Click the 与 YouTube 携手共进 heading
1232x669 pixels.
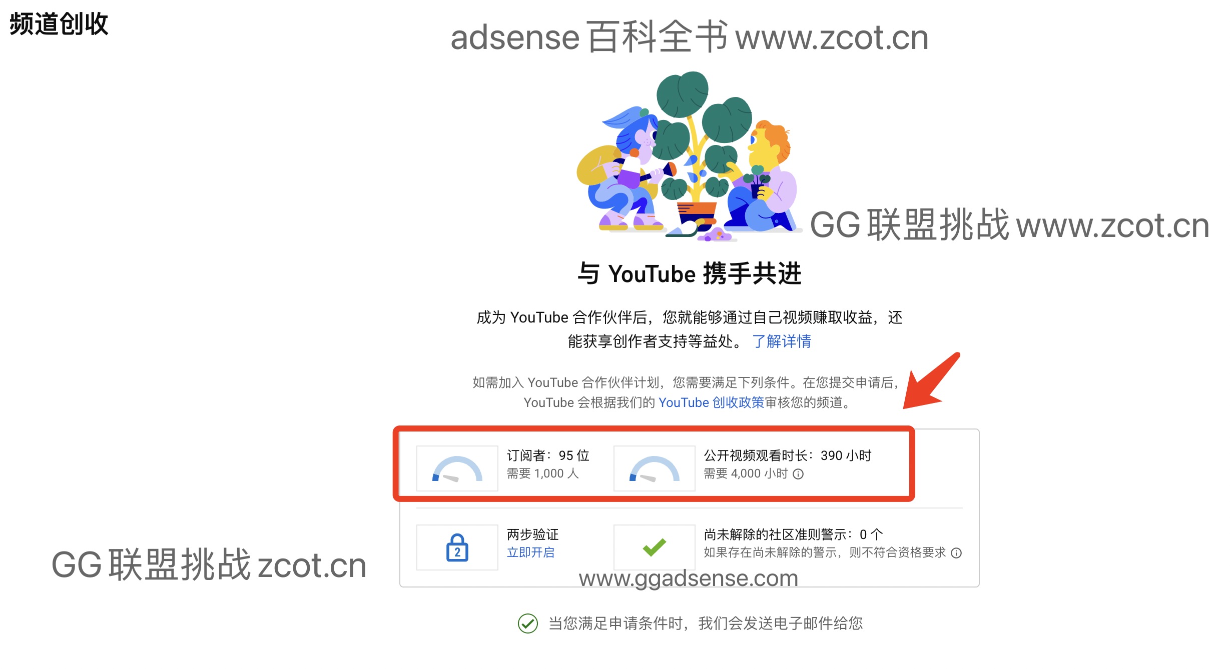point(689,273)
